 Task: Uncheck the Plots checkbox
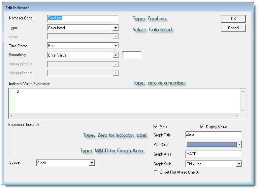[x=156, y=127]
